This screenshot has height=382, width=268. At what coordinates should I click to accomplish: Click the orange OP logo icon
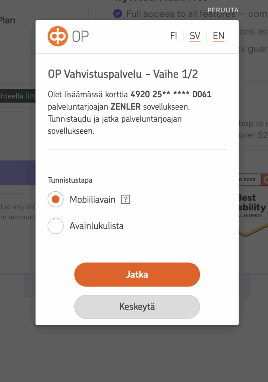58,36
